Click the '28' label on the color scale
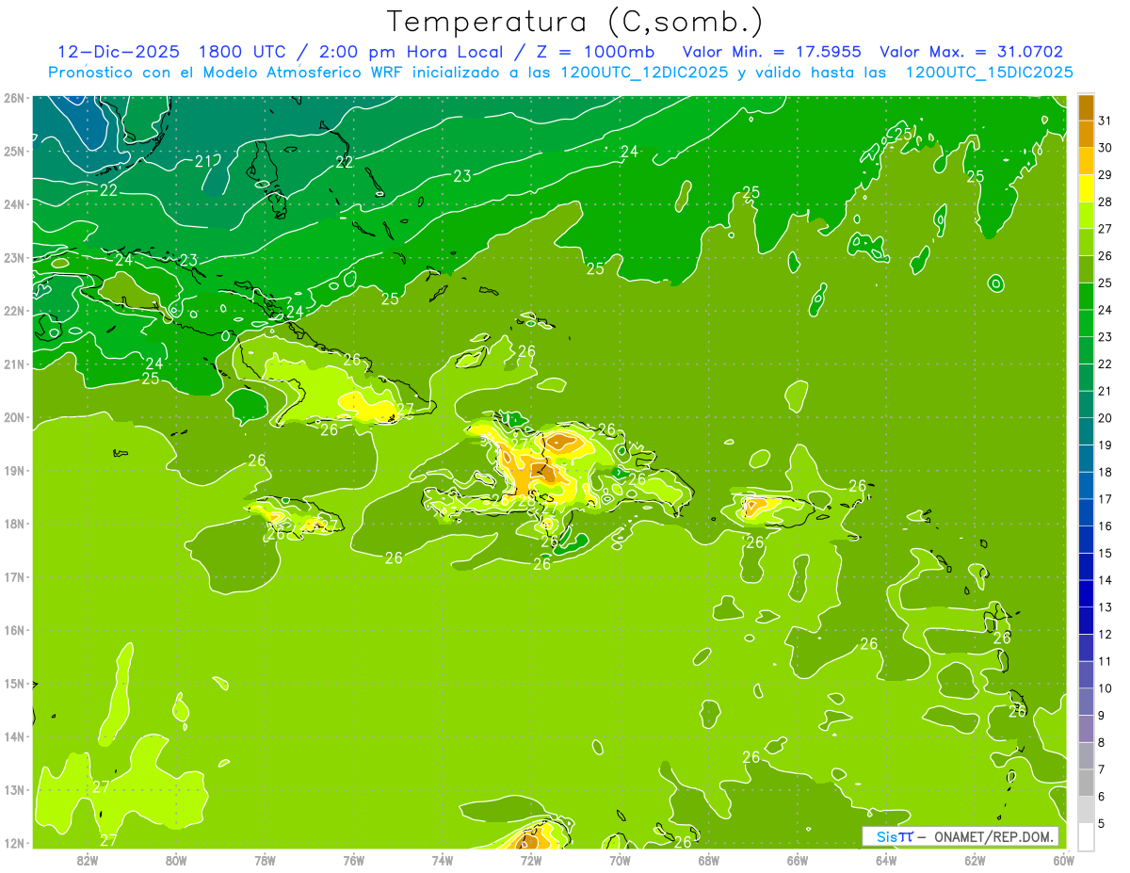 click(x=1106, y=202)
